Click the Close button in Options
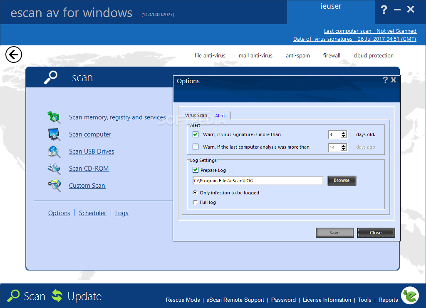The width and height of the screenshot is (426, 308). pos(376,233)
